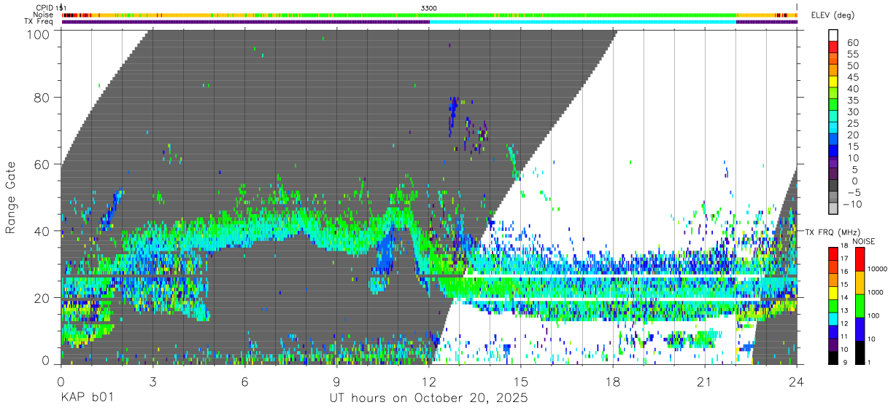
Task: Select the red top segment of noise legend
Action: (860, 259)
